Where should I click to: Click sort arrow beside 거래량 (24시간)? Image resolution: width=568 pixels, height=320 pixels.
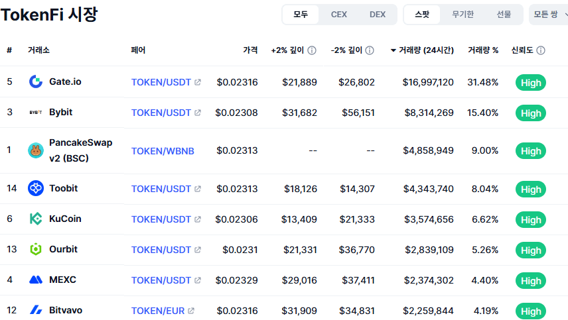click(x=393, y=50)
